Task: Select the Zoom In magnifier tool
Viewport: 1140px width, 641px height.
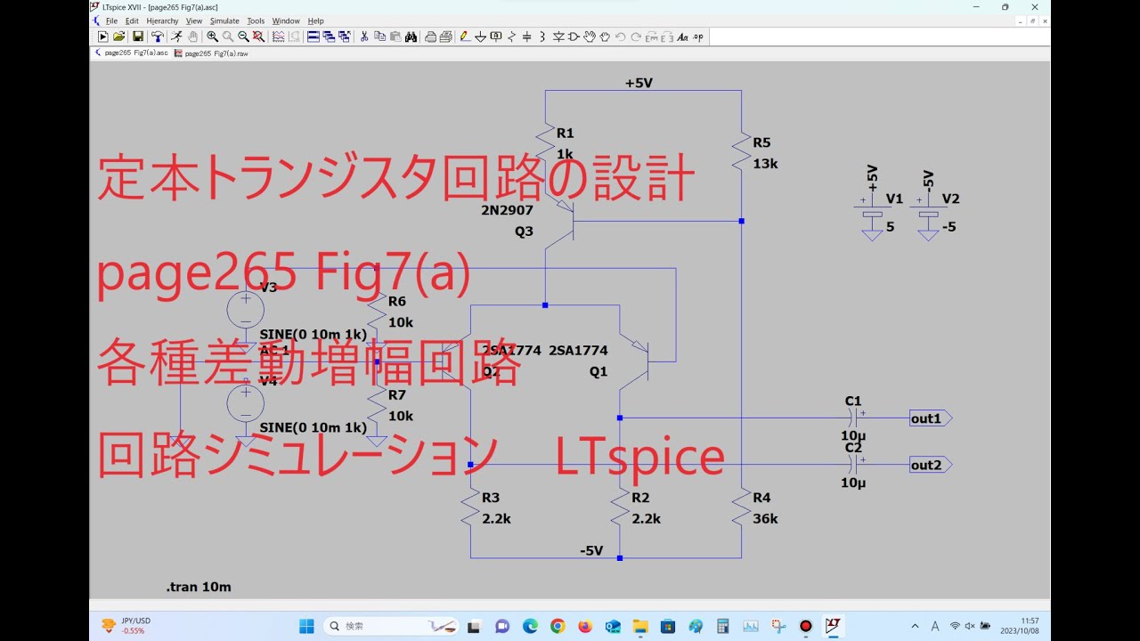Action: 212,37
